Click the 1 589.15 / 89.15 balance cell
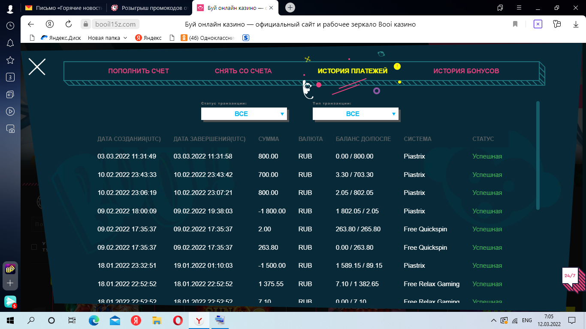This screenshot has width=586, height=329. click(359, 266)
